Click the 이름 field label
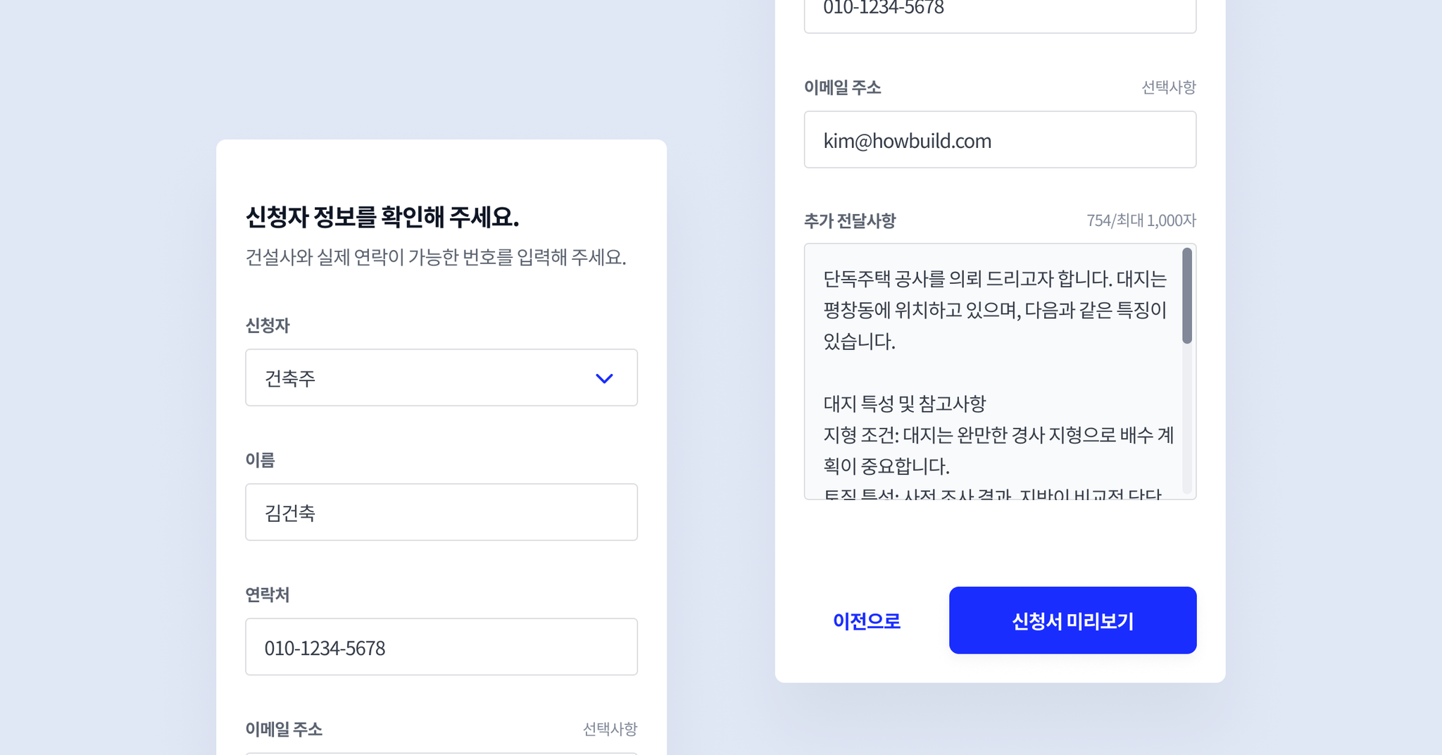 coord(260,460)
